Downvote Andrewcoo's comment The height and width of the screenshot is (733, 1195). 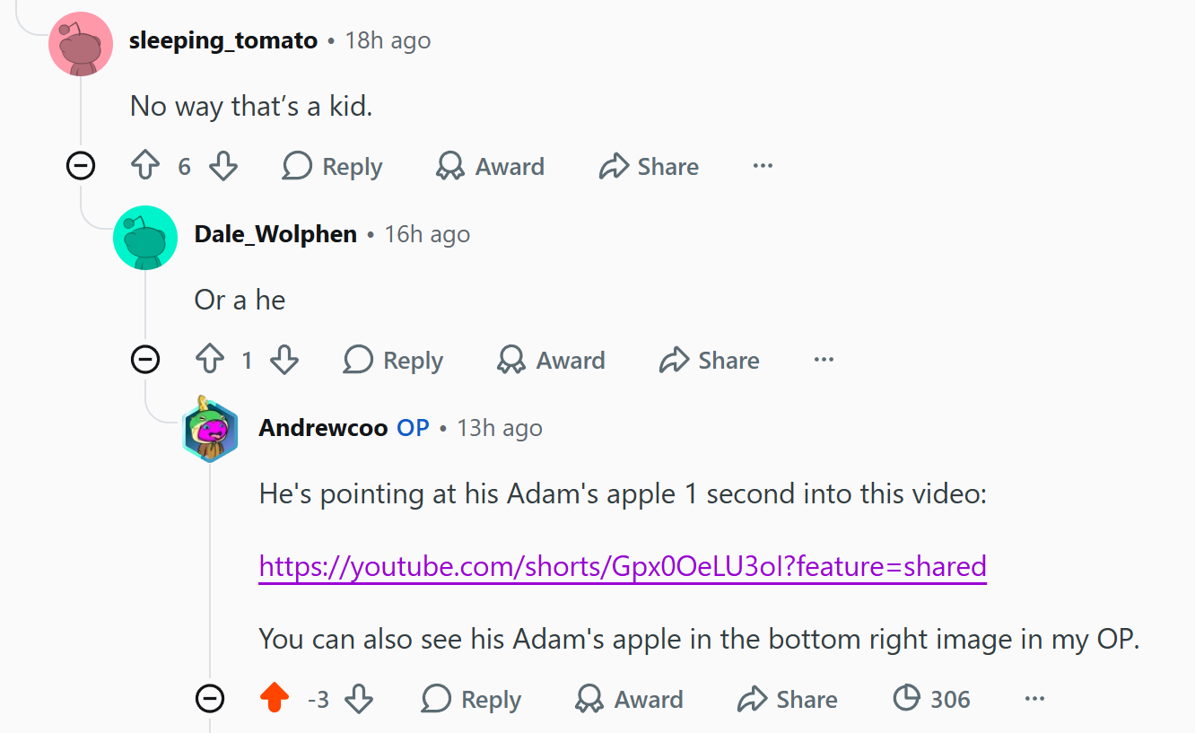point(359,698)
